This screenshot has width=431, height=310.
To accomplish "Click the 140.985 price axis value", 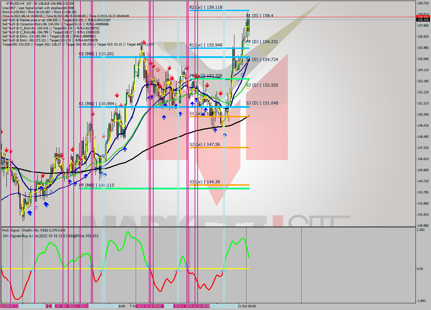I will tap(423, 226).
